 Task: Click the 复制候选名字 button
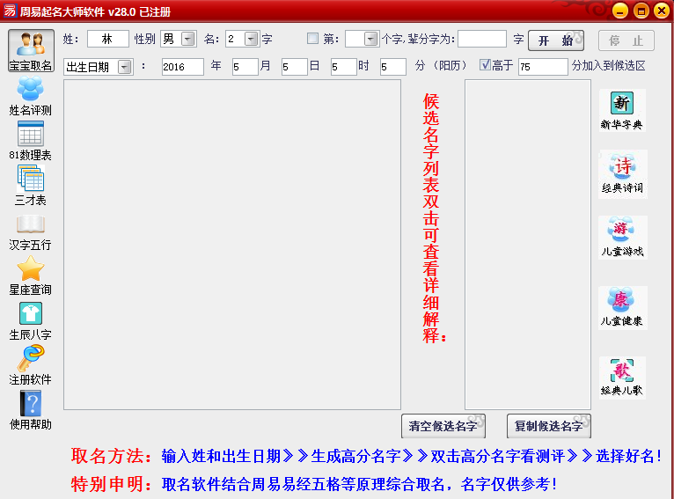point(548,426)
